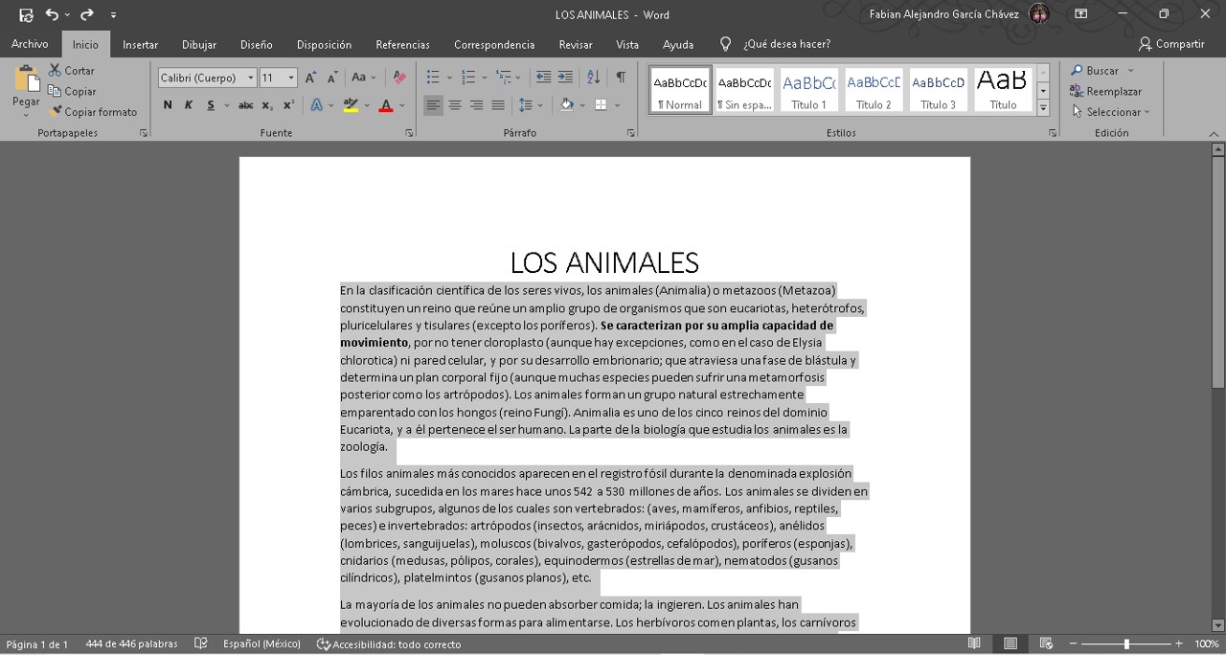Open the Insertar ribbon tab

pyautogui.click(x=140, y=44)
